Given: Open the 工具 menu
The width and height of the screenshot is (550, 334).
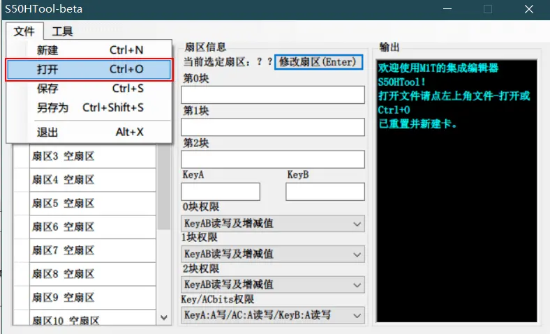Looking at the screenshot, I should (62, 31).
